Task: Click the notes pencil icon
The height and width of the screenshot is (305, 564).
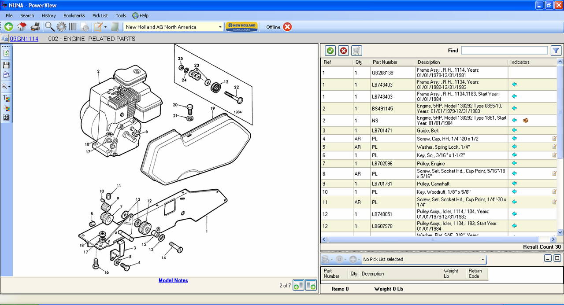Action: [x=98, y=27]
